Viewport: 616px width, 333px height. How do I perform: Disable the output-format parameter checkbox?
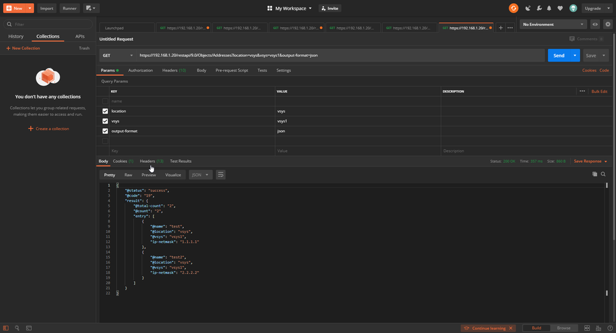pos(105,131)
